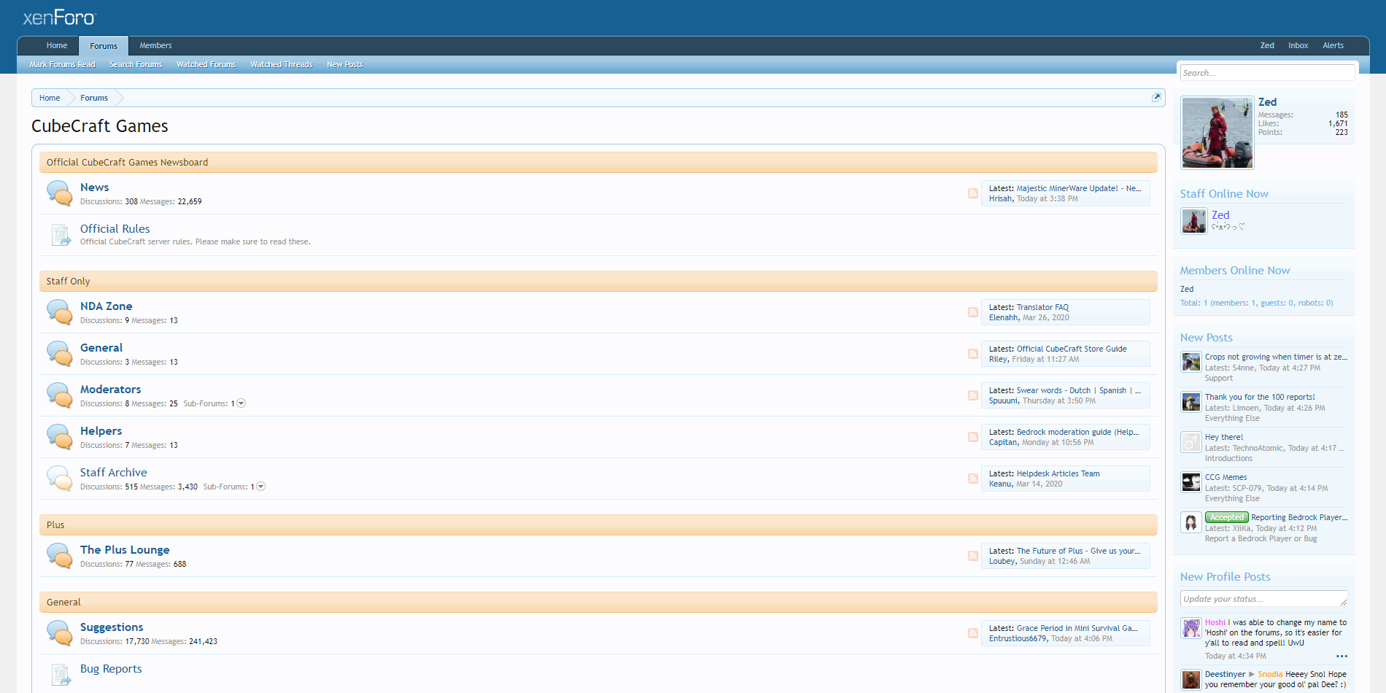Open the Suggestions forum title
Viewport: 1386px width, 693px height.
[112, 627]
